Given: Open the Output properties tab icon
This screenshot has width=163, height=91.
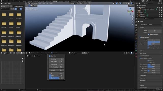Looking at the screenshot, I should (136, 28).
